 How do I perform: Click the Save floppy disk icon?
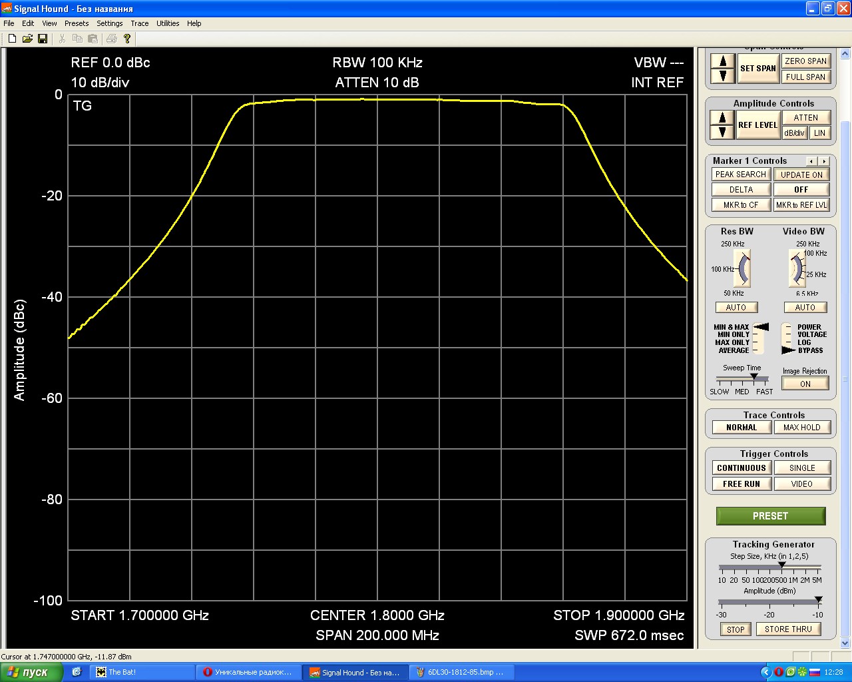[43, 39]
